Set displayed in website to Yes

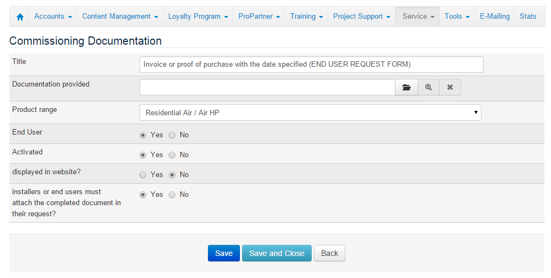click(x=143, y=175)
